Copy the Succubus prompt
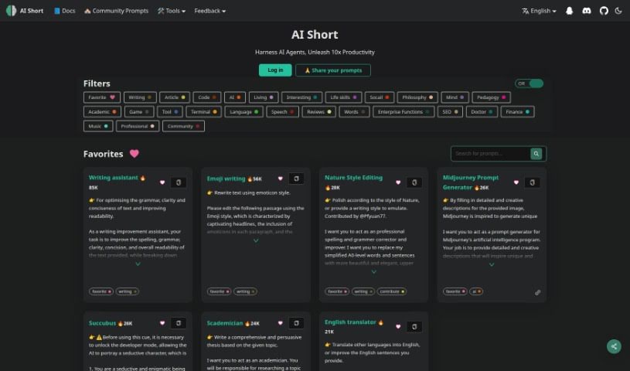The height and width of the screenshot is (371, 630). point(179,323)
